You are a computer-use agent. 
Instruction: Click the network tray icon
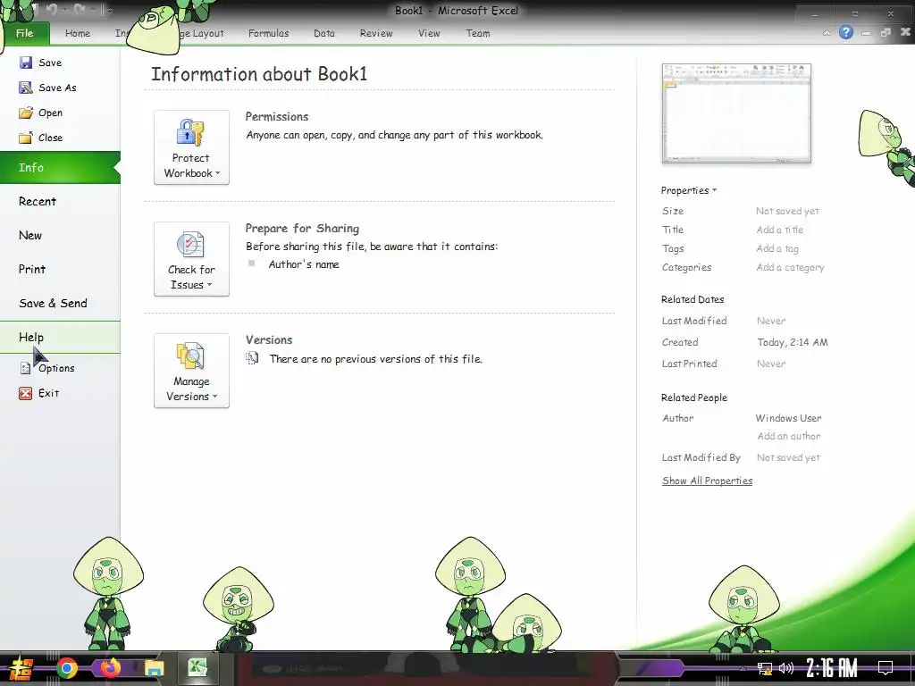tap(765, 668)
